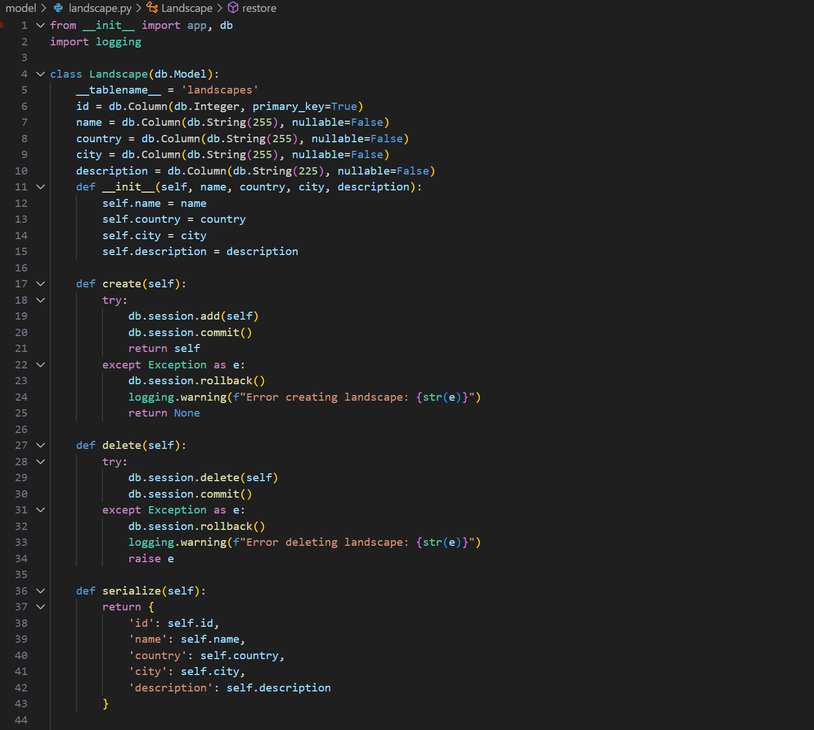Click 'raise e' on line 34
This screenshot has height=730, width=814.
pos(151,558)
